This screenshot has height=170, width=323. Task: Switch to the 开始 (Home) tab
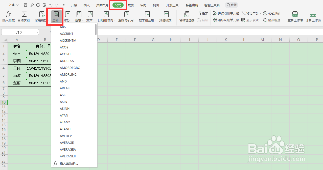(x=74, y=5)
